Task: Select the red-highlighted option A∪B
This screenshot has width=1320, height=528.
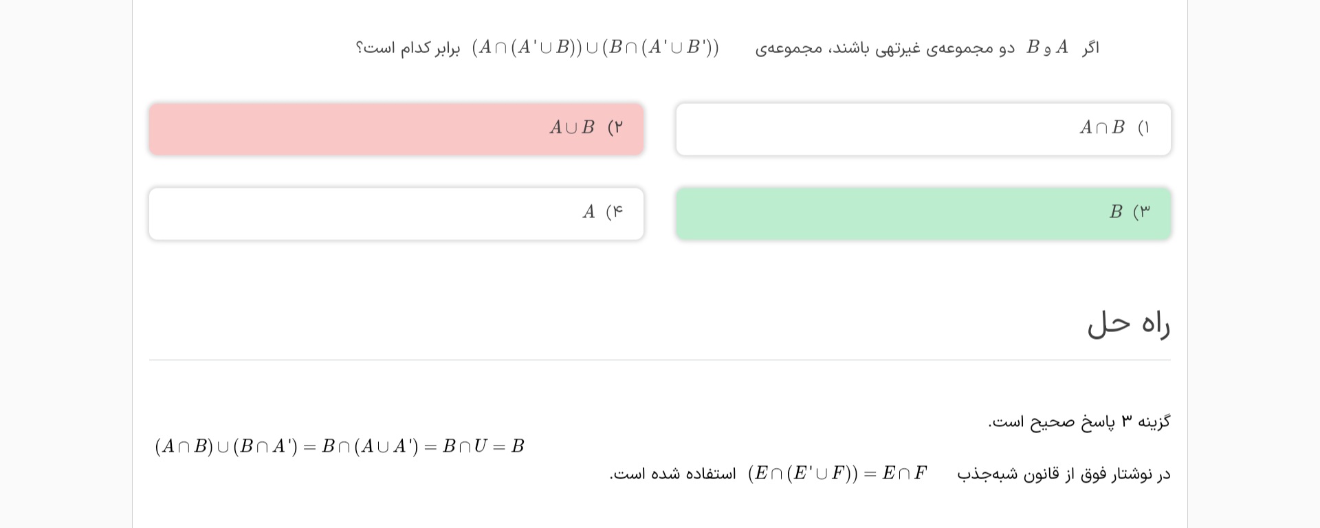Action: 396,129
